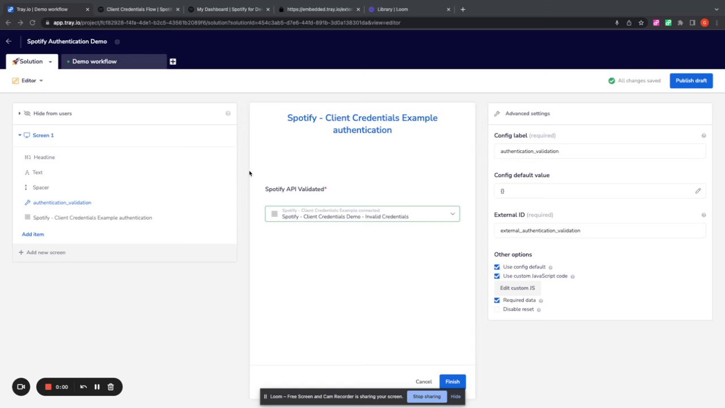Open the browser extensions puzzle icon
This screenshot has height=408, width=725.
coord(680,23)
